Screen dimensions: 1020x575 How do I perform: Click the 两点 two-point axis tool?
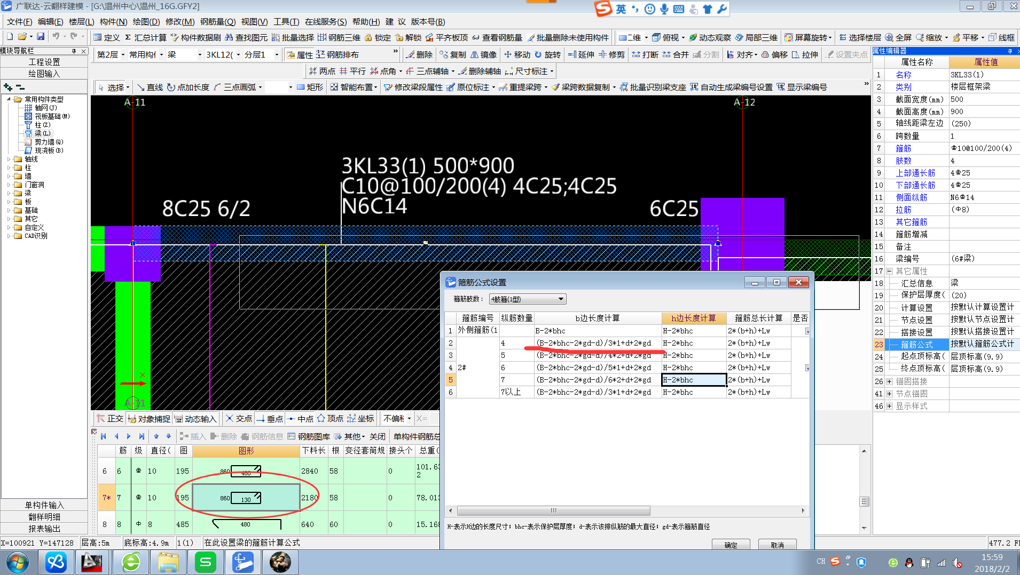[x=323, y=71]
